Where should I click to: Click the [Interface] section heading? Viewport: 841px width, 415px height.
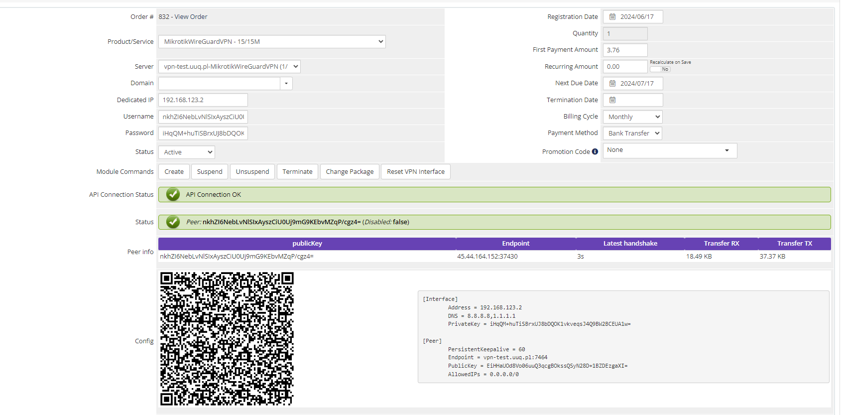[x=440, y=299]
